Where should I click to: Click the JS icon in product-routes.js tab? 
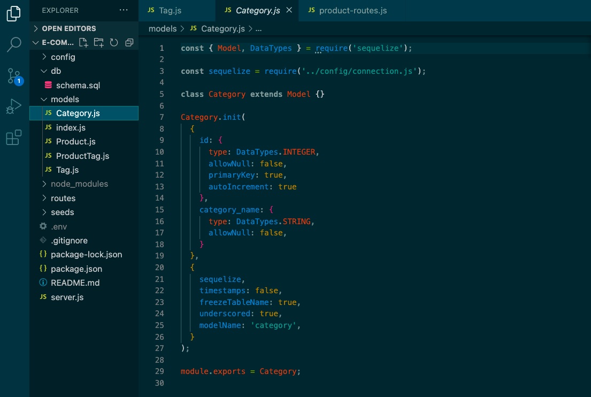[x=311, y=10]
